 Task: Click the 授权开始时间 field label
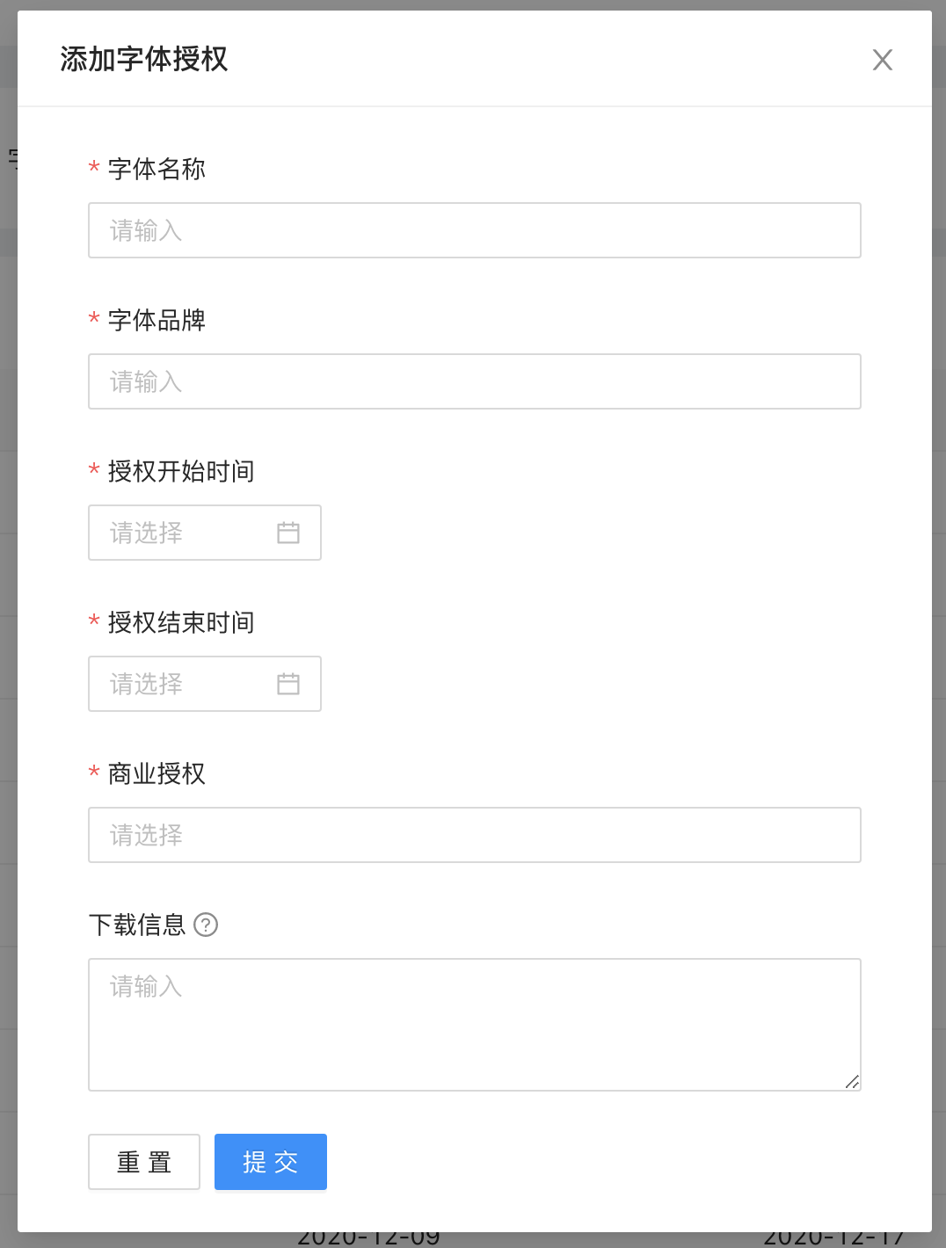pos(181,471)
